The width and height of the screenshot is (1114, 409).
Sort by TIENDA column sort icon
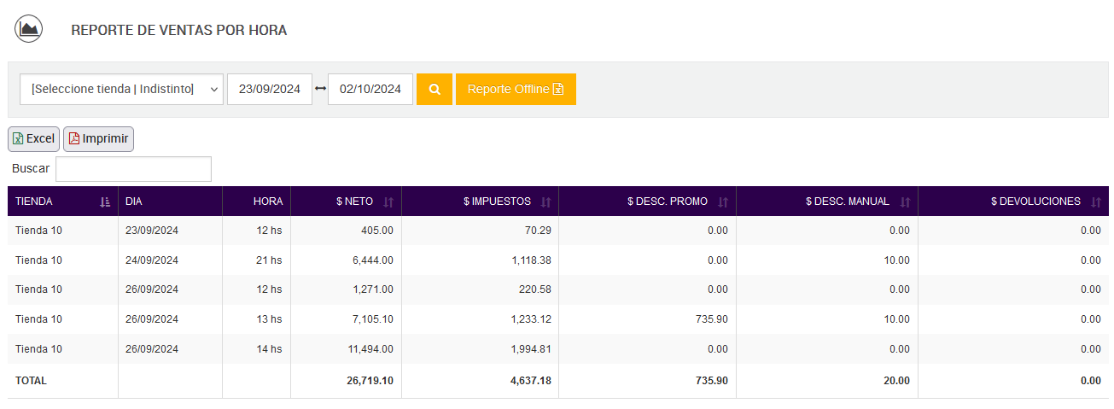tap(105, 202)
